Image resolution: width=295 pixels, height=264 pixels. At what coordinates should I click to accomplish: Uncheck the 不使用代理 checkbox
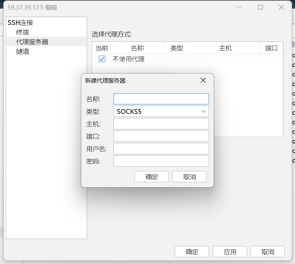(x=102, y=59)
